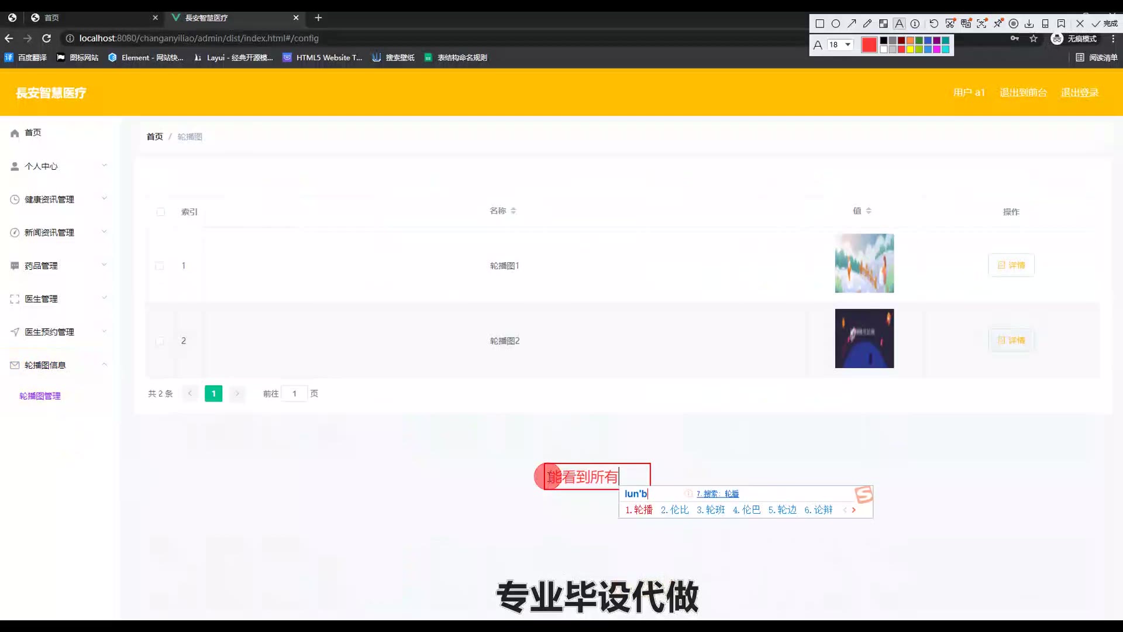The image size is (1123, 632).
Task: Pick the yellow color swatch
Action: (910, 49)
